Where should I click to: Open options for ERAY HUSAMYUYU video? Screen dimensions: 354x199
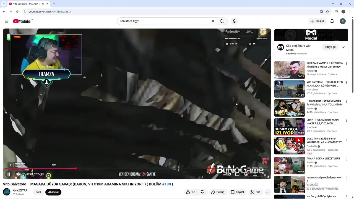click(x=347, y=120)
